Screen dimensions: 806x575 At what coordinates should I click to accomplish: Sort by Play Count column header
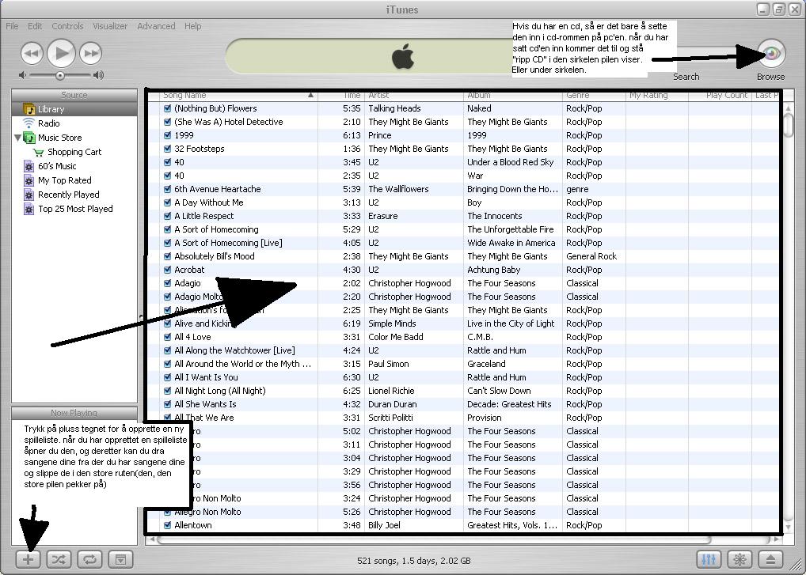[x=720, y=96]
